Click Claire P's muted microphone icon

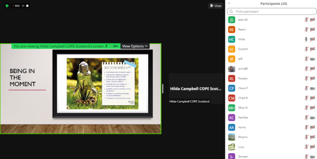(306, 88)
